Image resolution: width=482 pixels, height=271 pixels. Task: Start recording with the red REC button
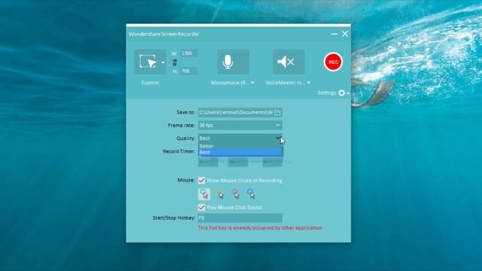[333, 62]
